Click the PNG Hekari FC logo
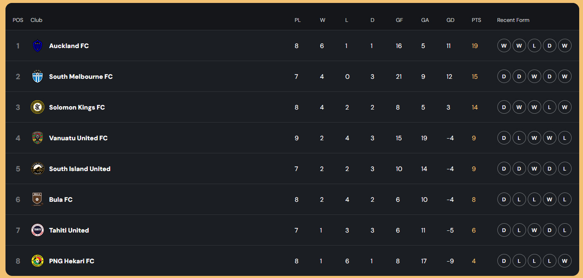 (x=38, y=261)
